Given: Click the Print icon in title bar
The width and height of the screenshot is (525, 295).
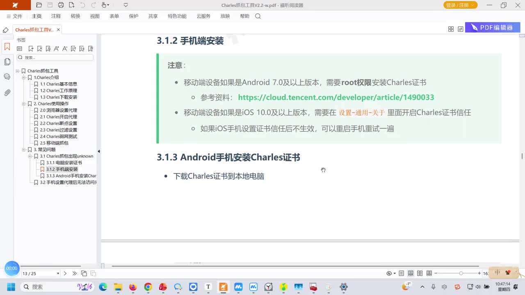Looking at the screenshot, I should [61, 5].
